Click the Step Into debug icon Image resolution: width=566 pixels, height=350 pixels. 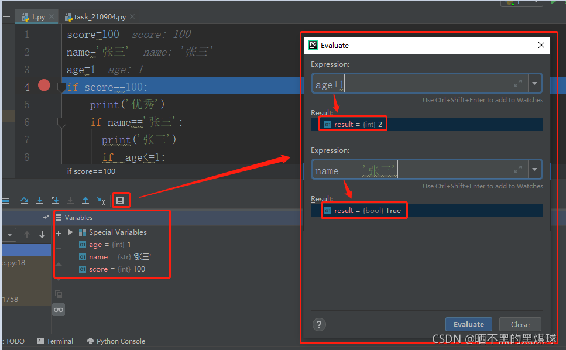(40, 201)
